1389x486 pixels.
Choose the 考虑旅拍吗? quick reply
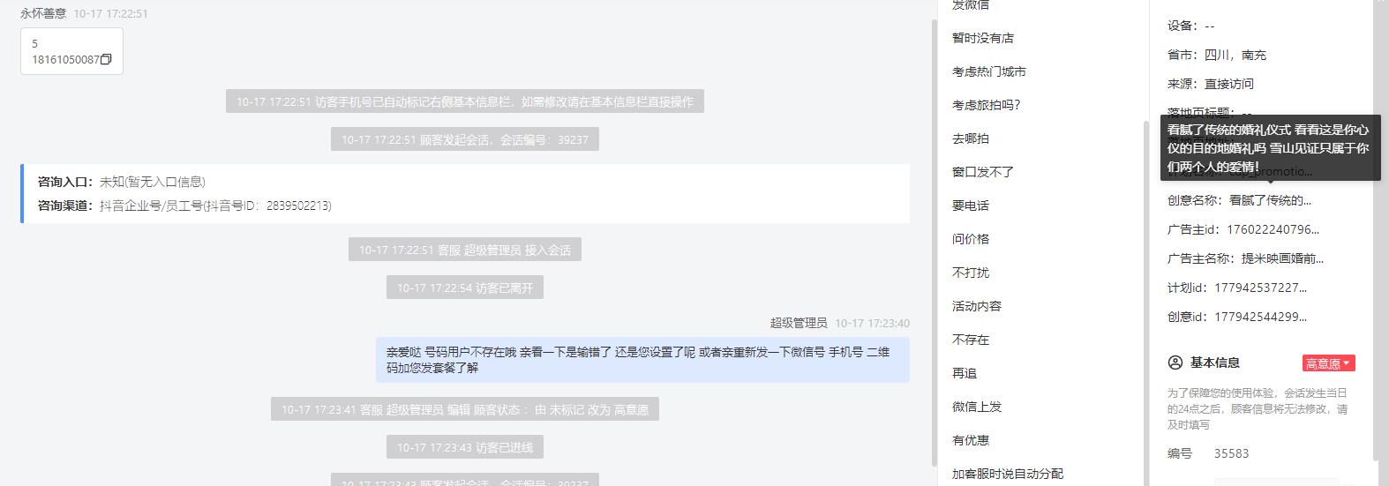[986, 105]
